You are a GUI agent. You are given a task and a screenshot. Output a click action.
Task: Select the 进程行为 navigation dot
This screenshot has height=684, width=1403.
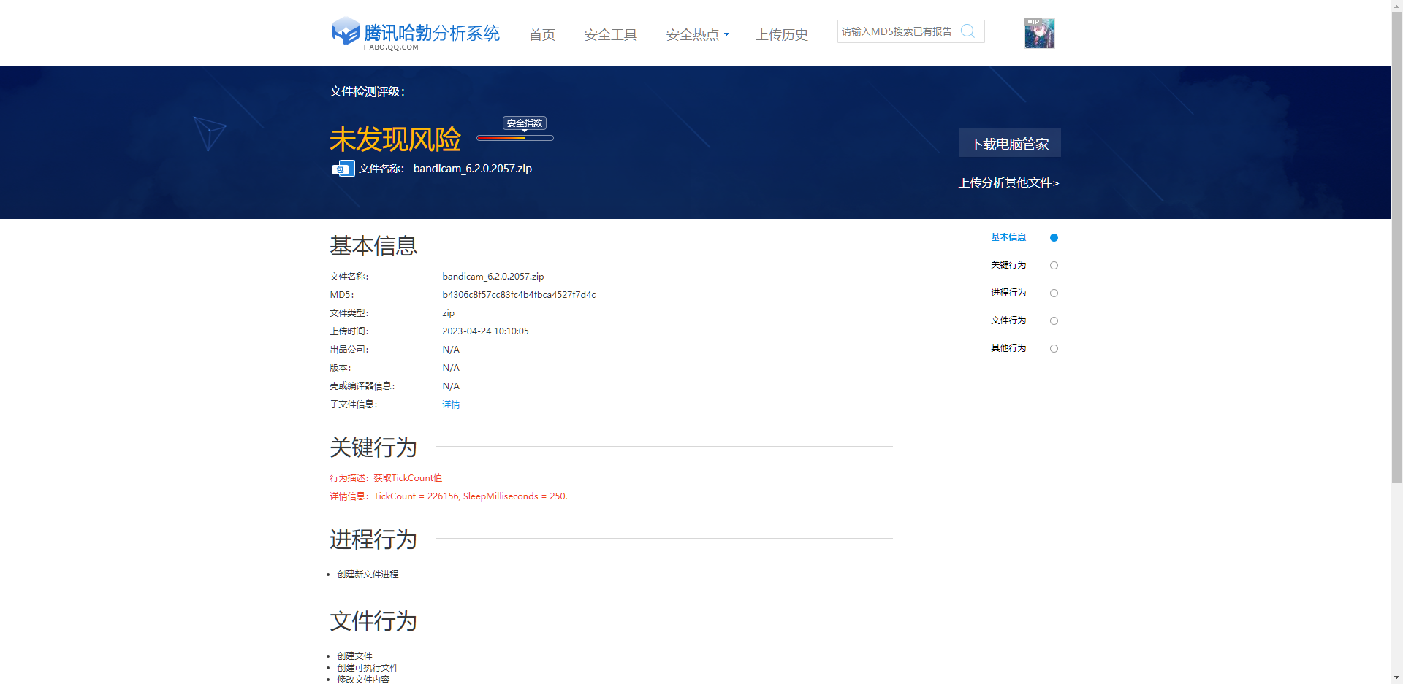pyautogui.click(x=1054, y=293)
